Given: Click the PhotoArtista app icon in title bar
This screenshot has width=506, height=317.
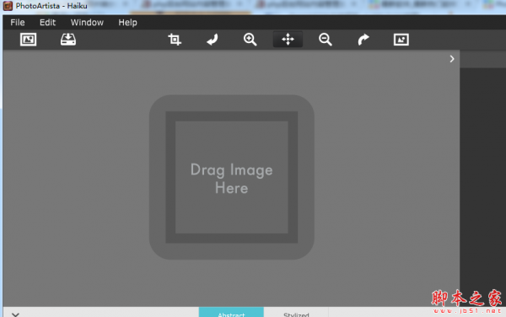Looking at the screenshot, I should pyautogui.click(x=8, y=6).
